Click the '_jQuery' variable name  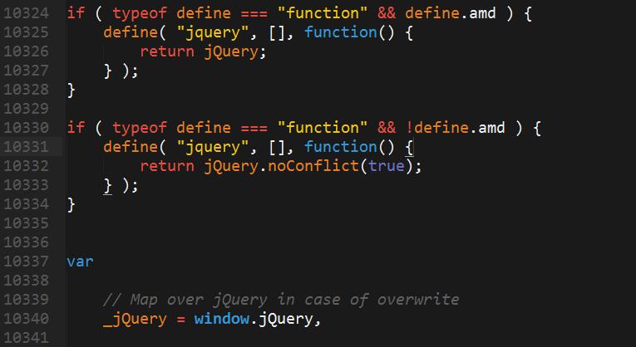point(135,319)
